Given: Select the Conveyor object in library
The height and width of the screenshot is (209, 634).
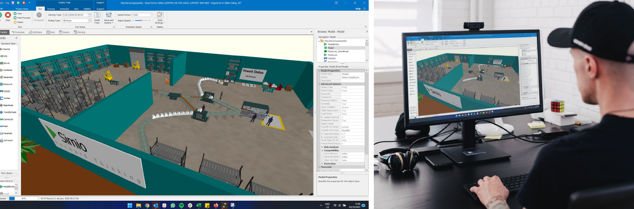Looking at the screenshot, I should 7,141.
